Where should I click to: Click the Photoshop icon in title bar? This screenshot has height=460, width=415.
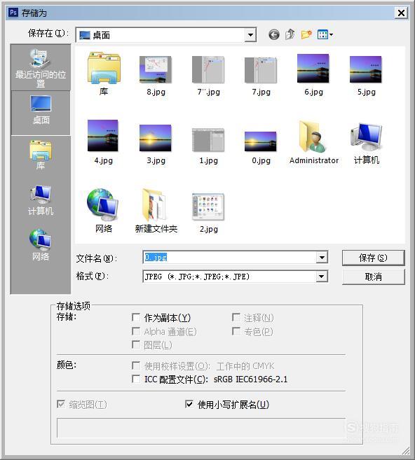tap(13, 13)
